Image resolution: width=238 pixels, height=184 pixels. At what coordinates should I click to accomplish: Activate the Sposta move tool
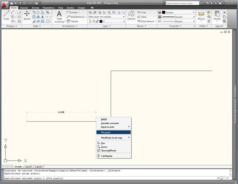point(27,15)
